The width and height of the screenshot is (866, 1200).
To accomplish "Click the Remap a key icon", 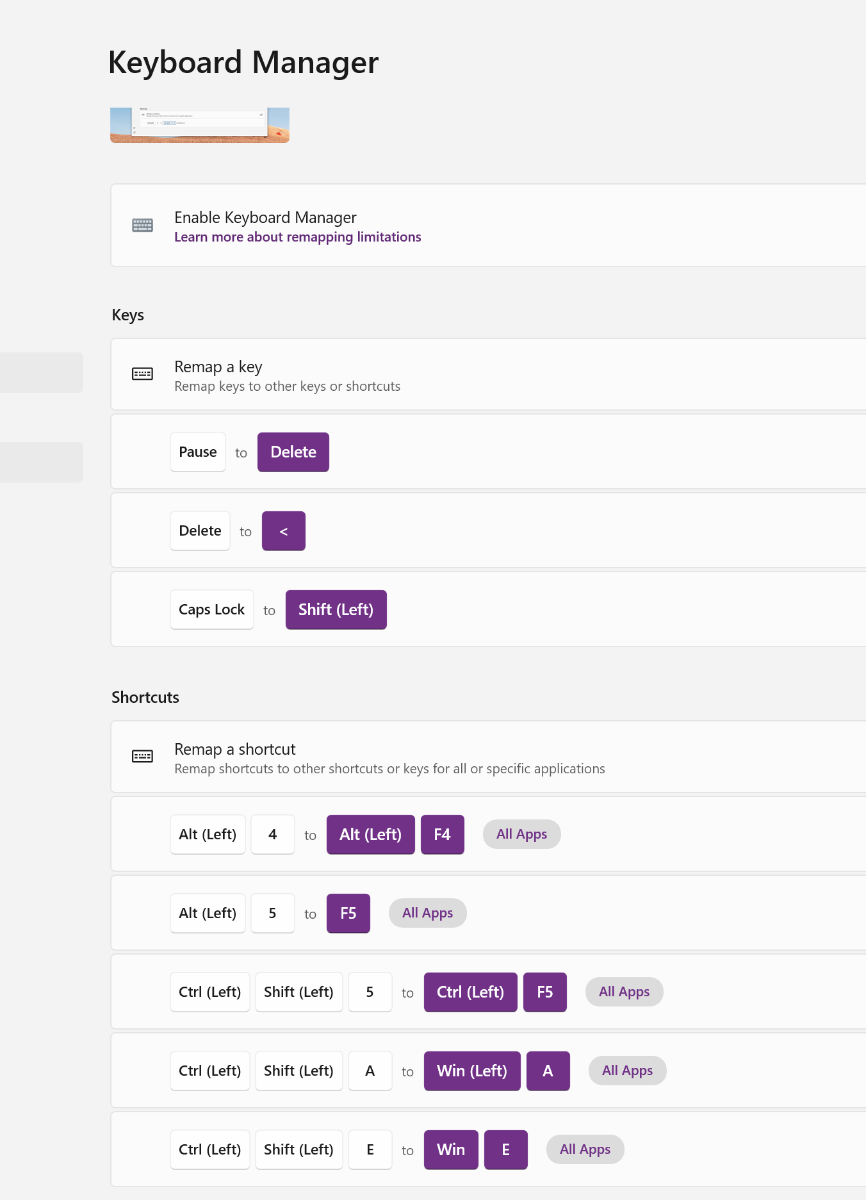I will click(142, 374).
